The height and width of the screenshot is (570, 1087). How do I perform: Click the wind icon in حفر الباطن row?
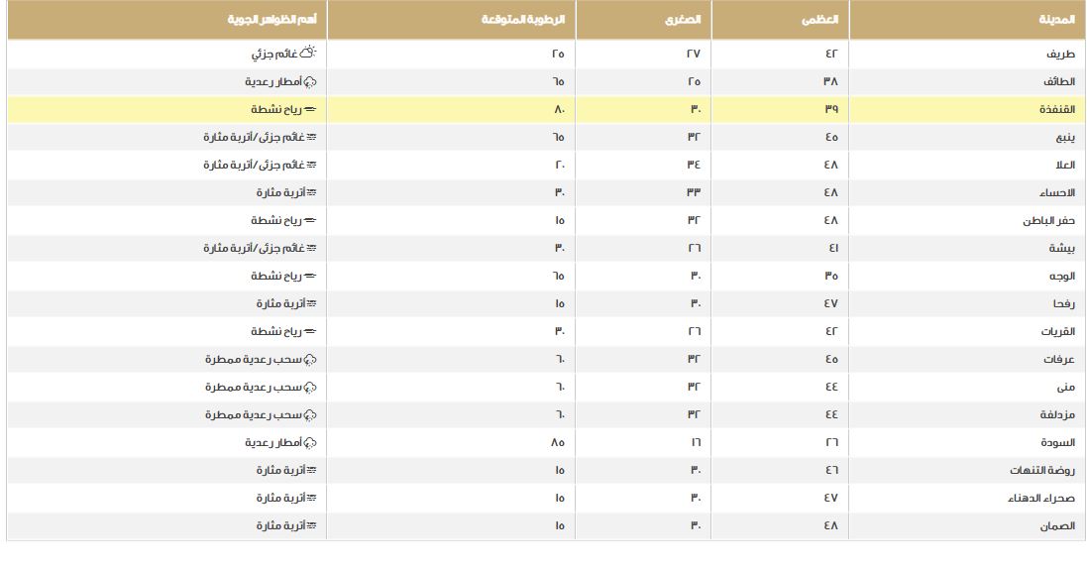click(310, 220)
